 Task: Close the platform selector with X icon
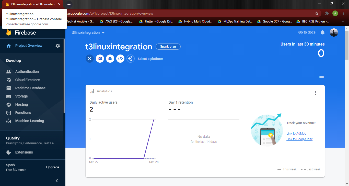(89, 59)
